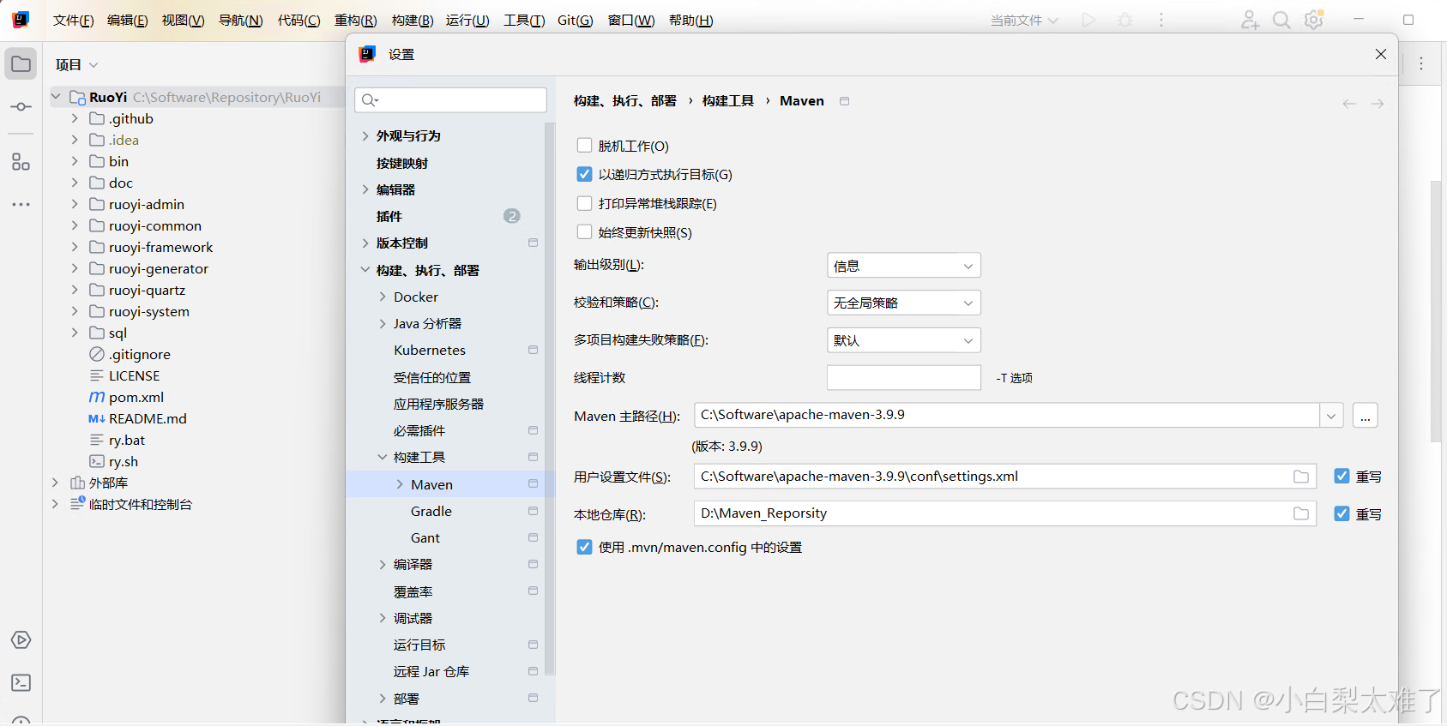The image size is (1447, 726).
Task: Enable Work offline checkbox
Action: click(x=584, y=146)
